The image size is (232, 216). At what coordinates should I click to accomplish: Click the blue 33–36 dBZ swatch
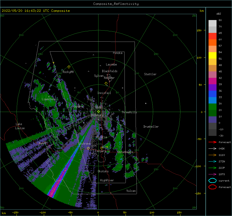212,94
